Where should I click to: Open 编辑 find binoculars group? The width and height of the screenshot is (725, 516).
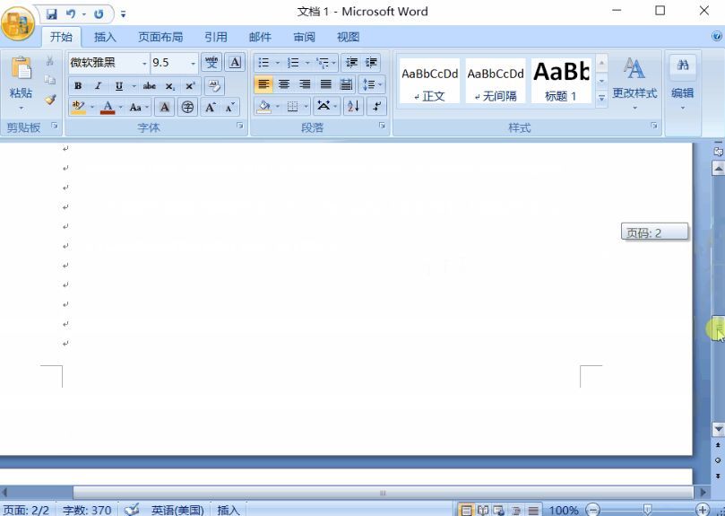[x=683, y=83]
